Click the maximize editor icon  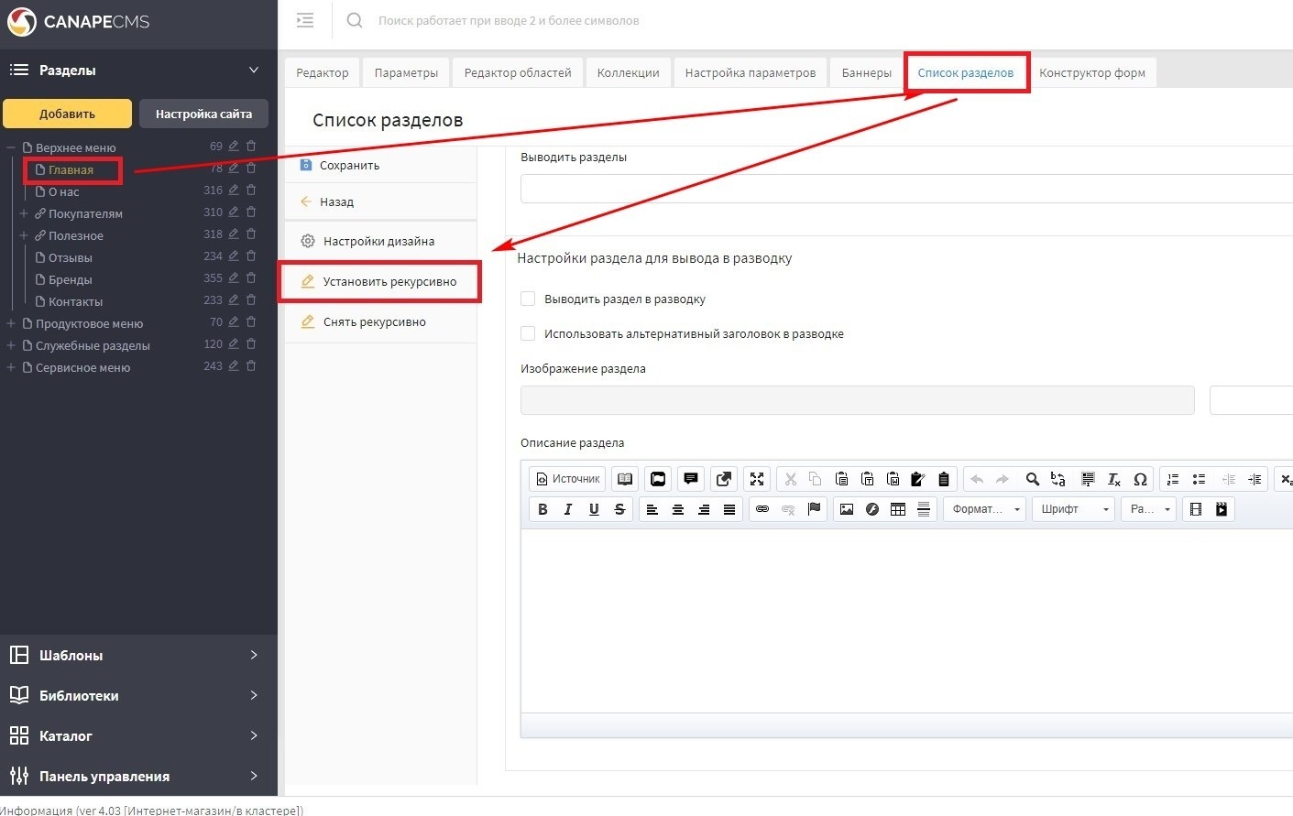756,479
